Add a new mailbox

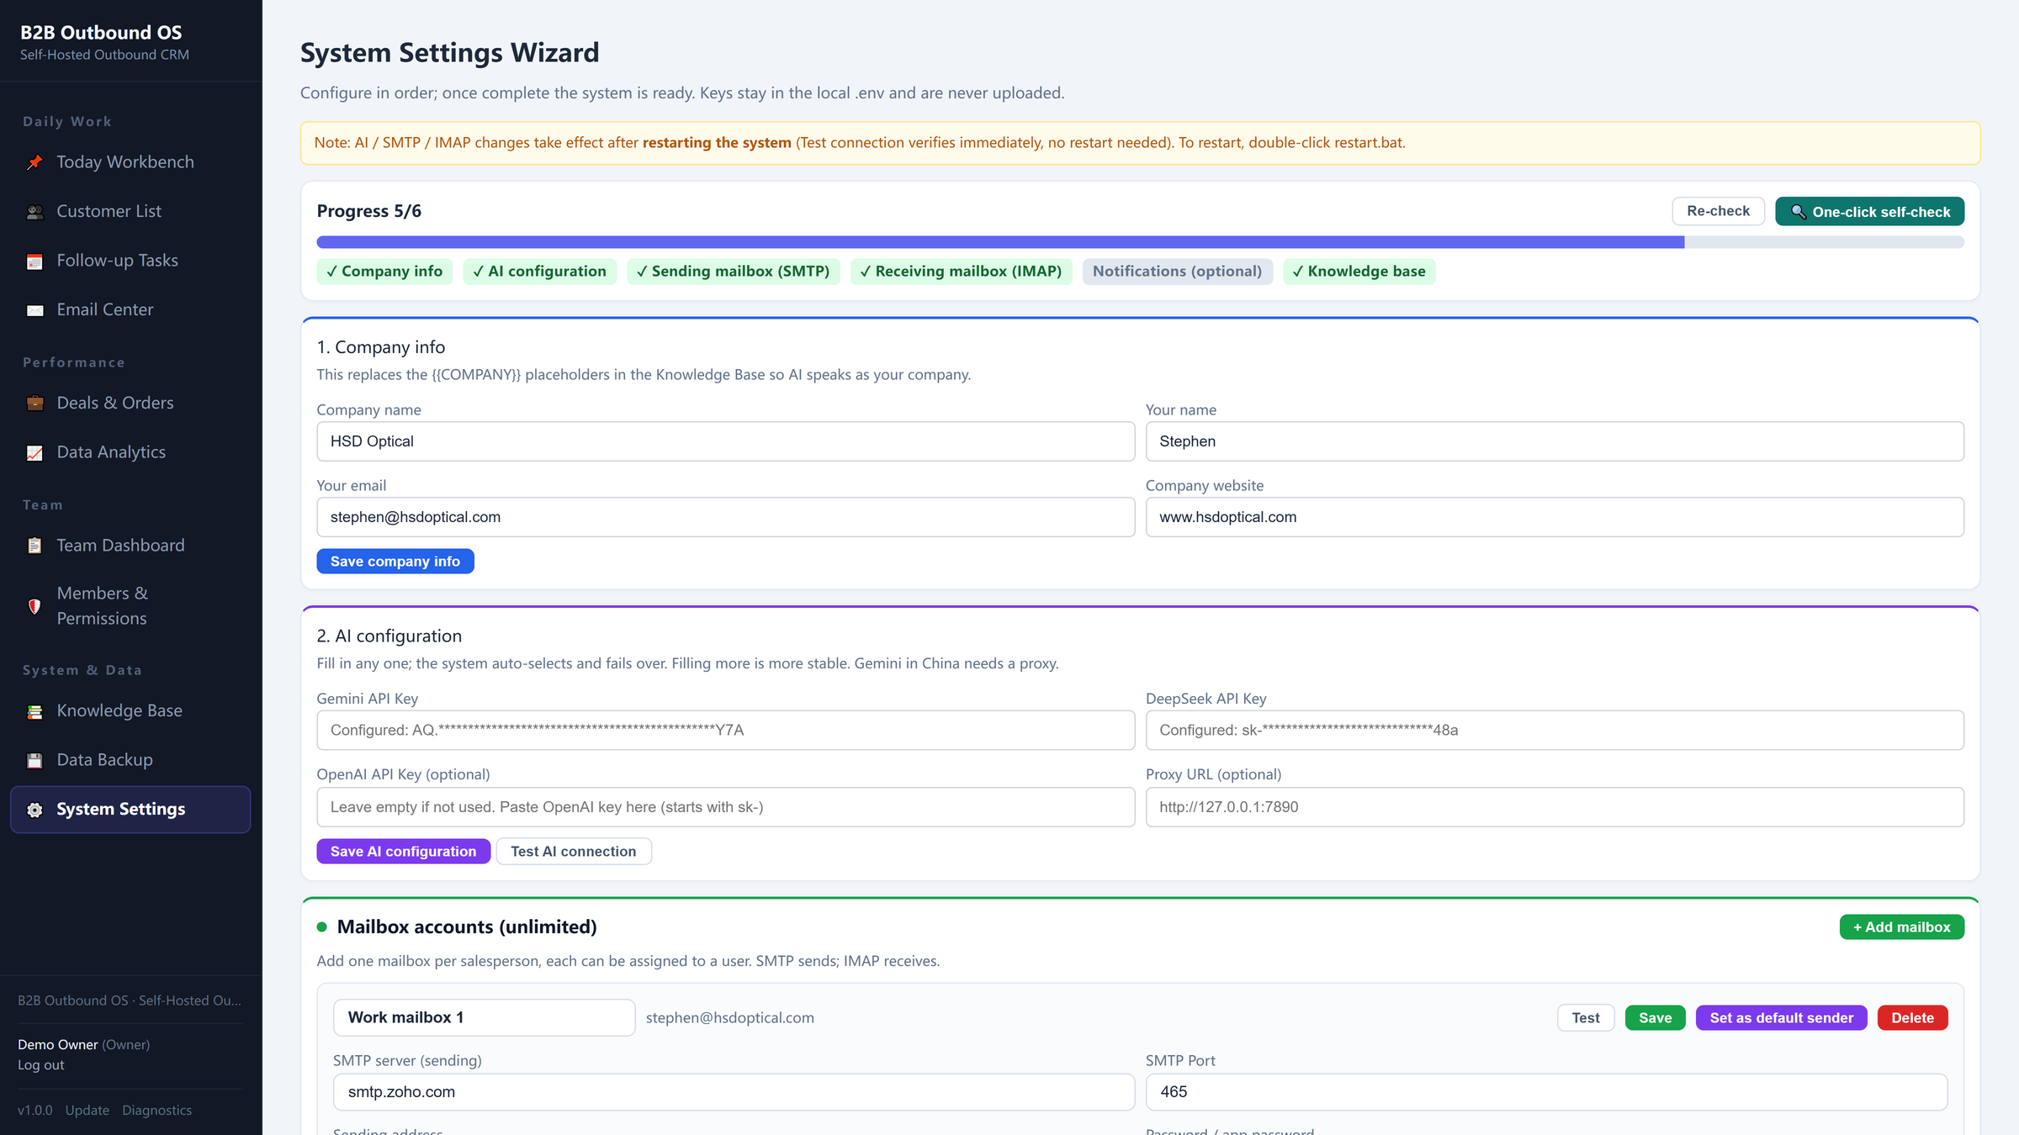(1901, 927)
